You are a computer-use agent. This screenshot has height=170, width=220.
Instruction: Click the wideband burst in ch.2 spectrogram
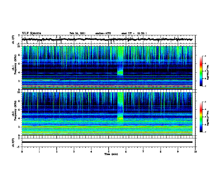[120, 107]
